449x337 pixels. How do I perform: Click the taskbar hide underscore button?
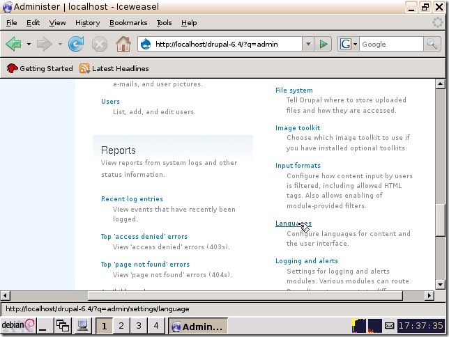43,326
